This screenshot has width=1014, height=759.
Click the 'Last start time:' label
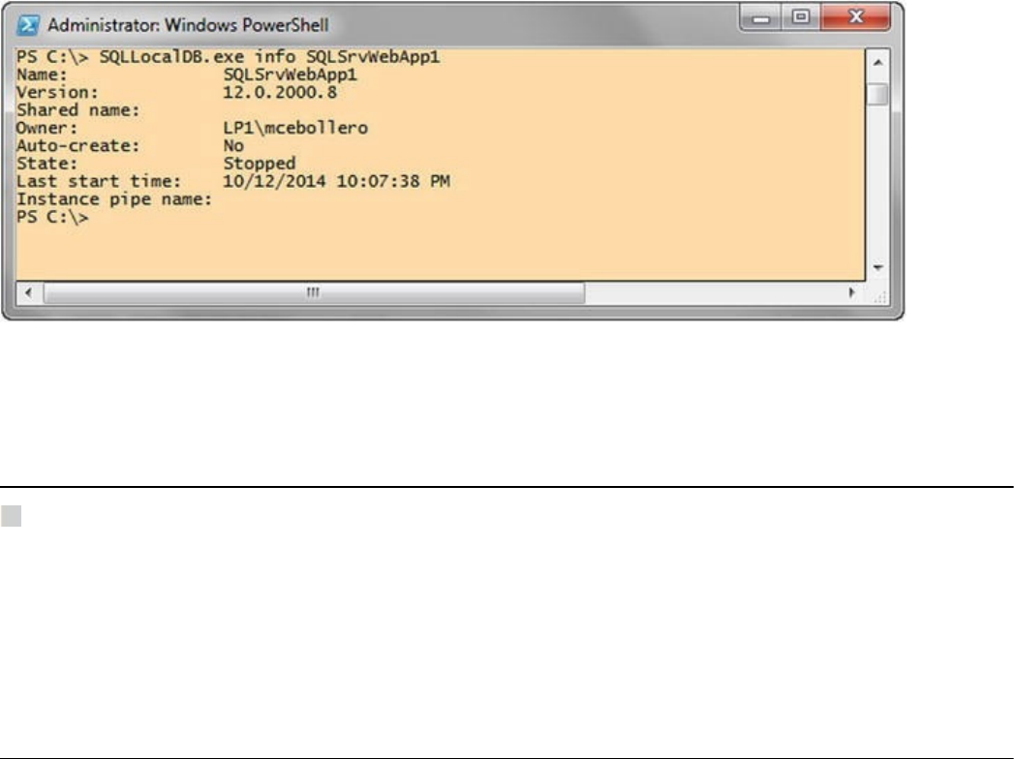tap(99, 182)
